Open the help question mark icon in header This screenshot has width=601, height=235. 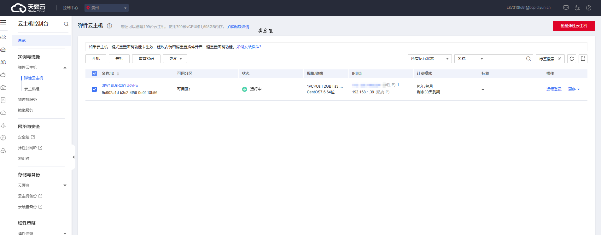click(x=589, y=8)
